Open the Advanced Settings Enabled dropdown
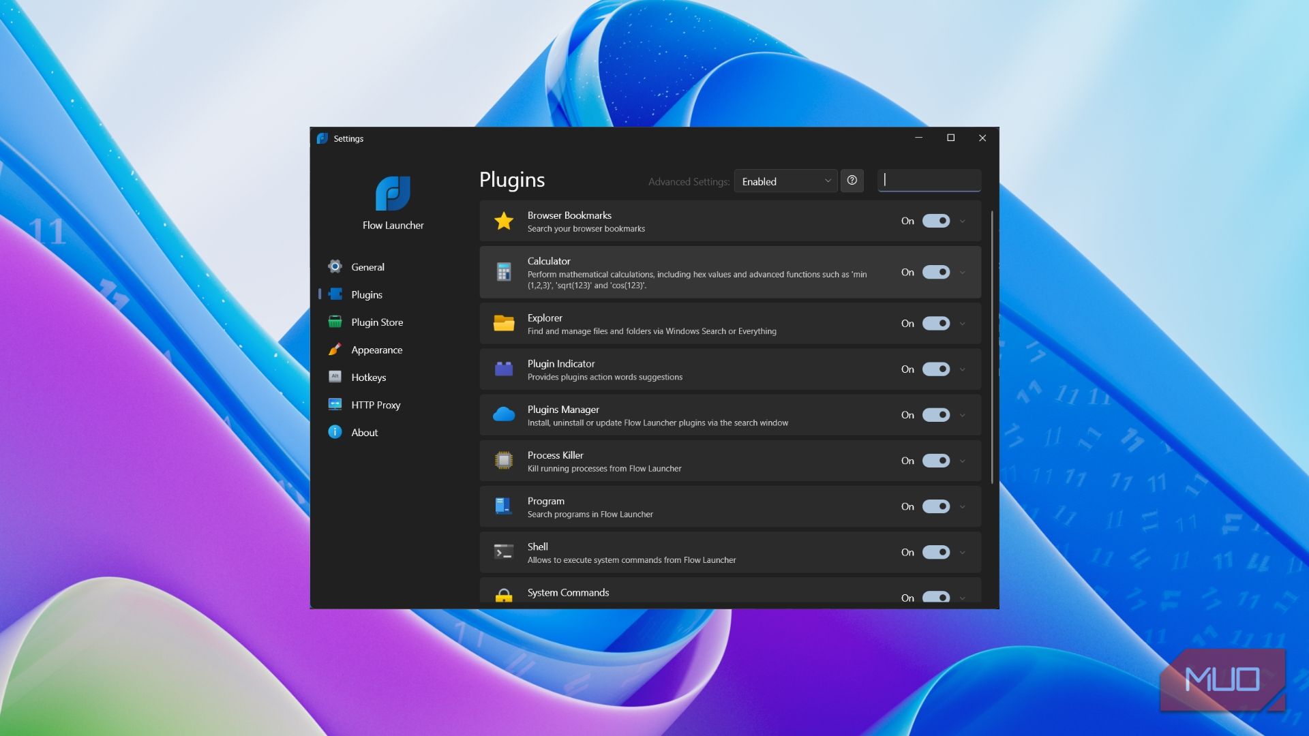This screenshot has width=1309, height=736. pyautogui.click(x=785, y=181)
